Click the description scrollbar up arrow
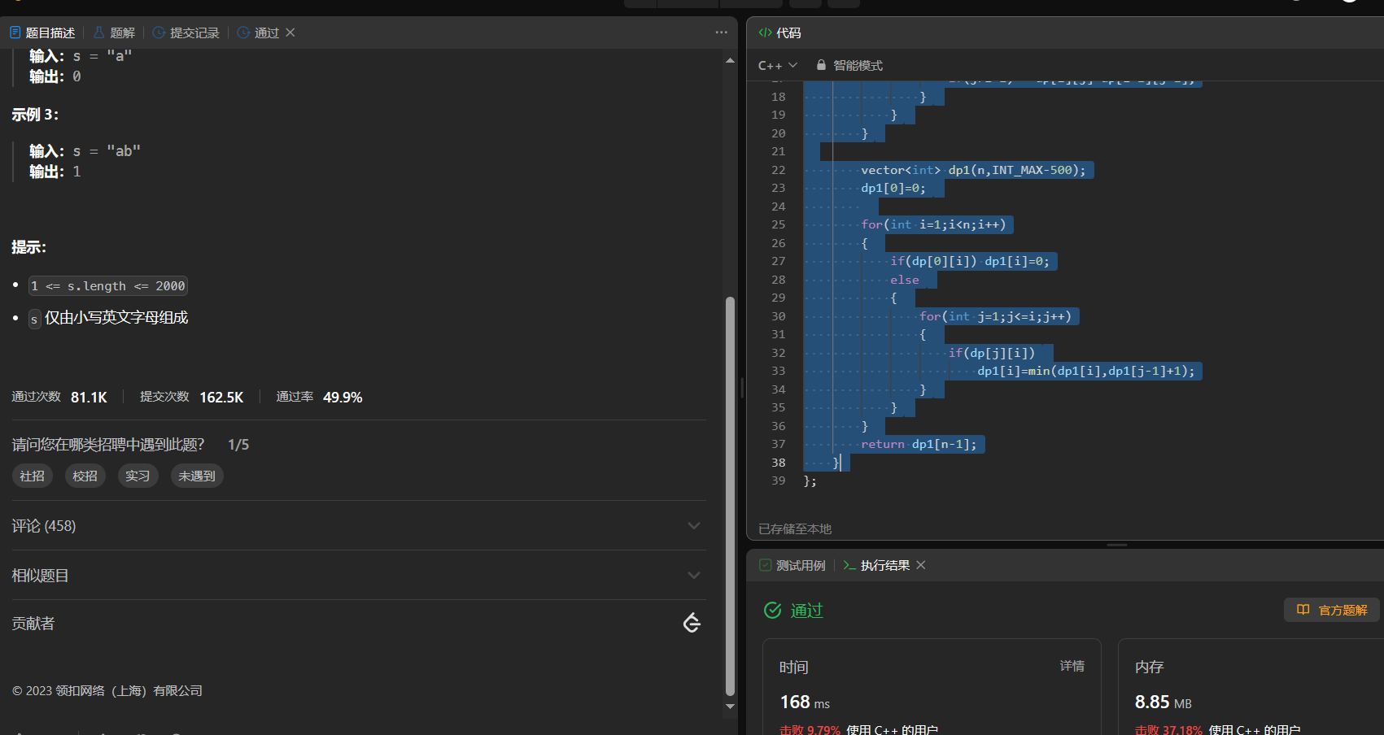The height and width of the screenshot is (735, 1384). coord(730,60)
